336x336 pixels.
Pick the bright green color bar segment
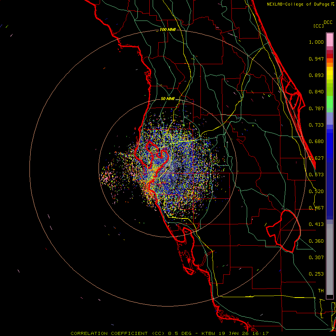[x=330, y=102]
